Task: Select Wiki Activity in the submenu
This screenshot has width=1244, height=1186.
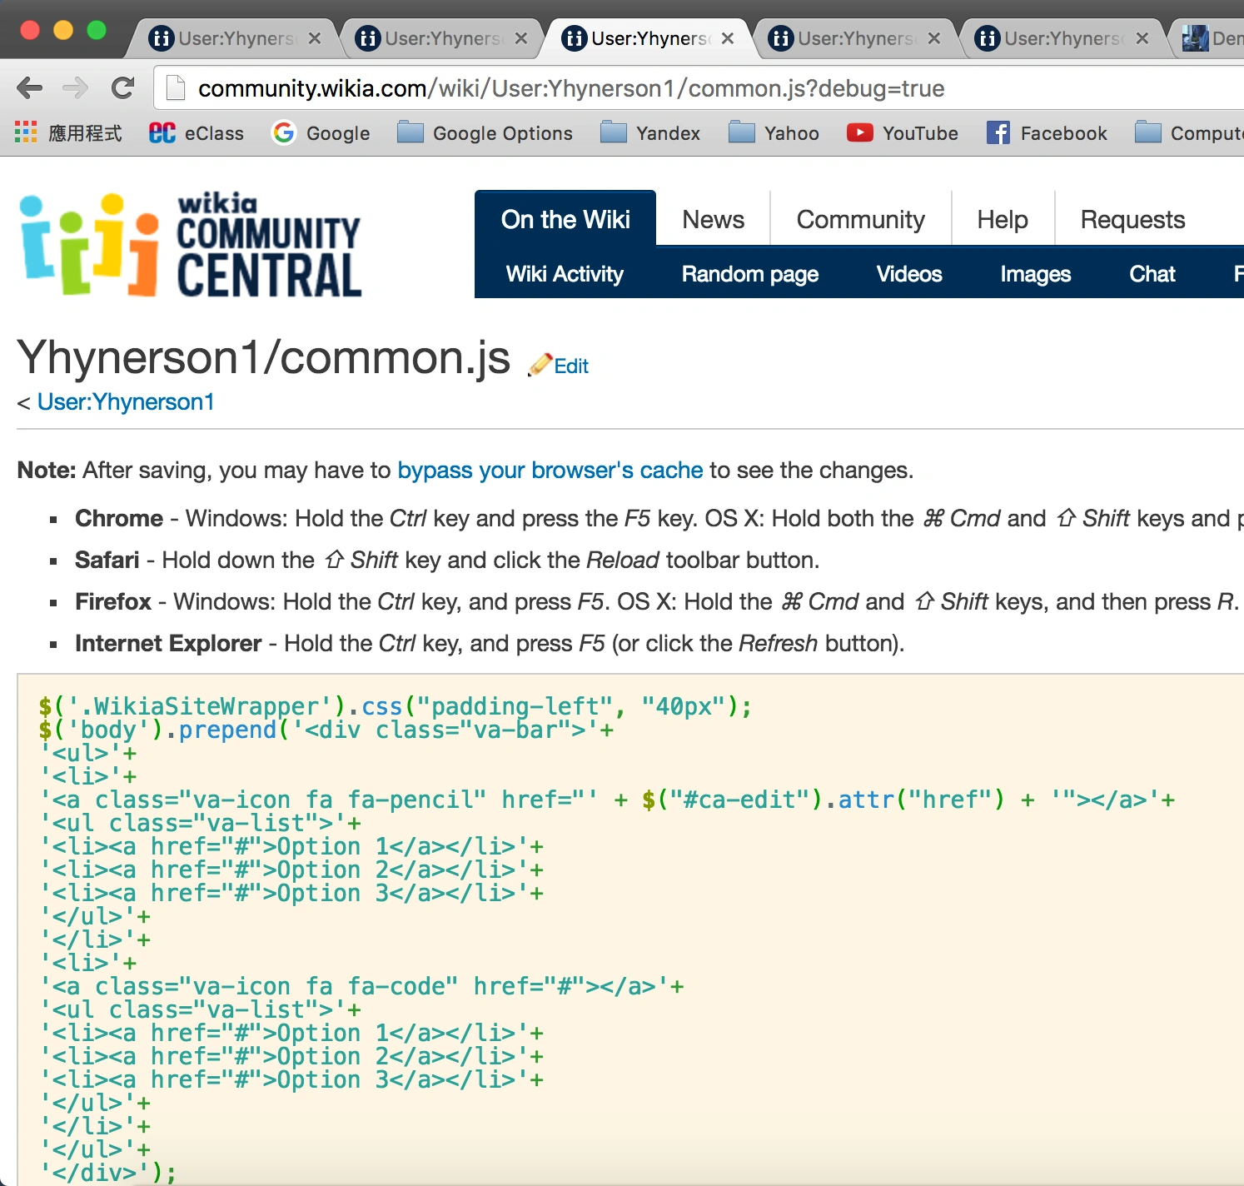Action: (x=565, y=274)
